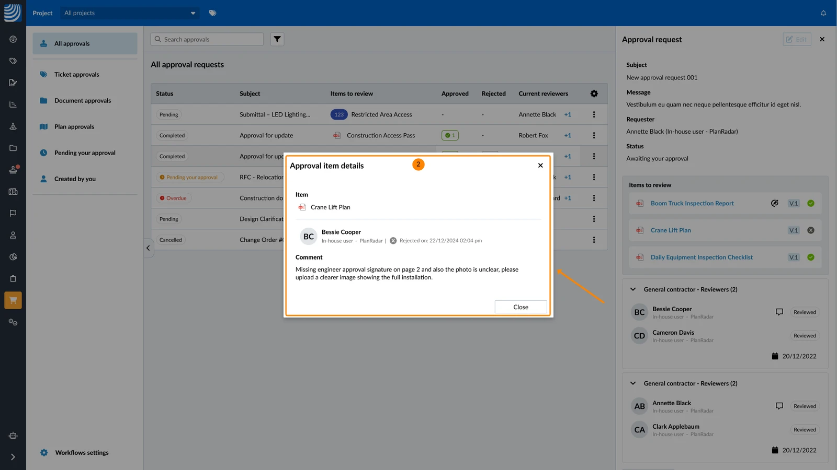This screenshot has height=470, width=837.
Task: Click the Reviewed badge for Cameron Davis
Action: click(x=805, y=336)
